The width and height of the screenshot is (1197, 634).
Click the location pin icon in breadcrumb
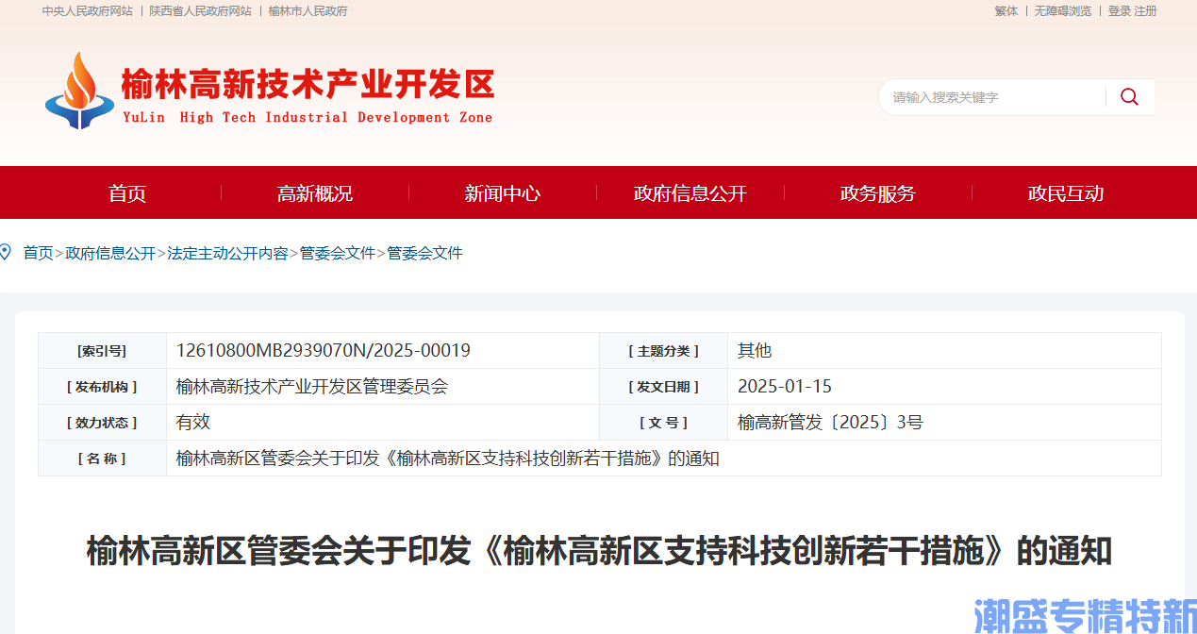tap(5, 252)
